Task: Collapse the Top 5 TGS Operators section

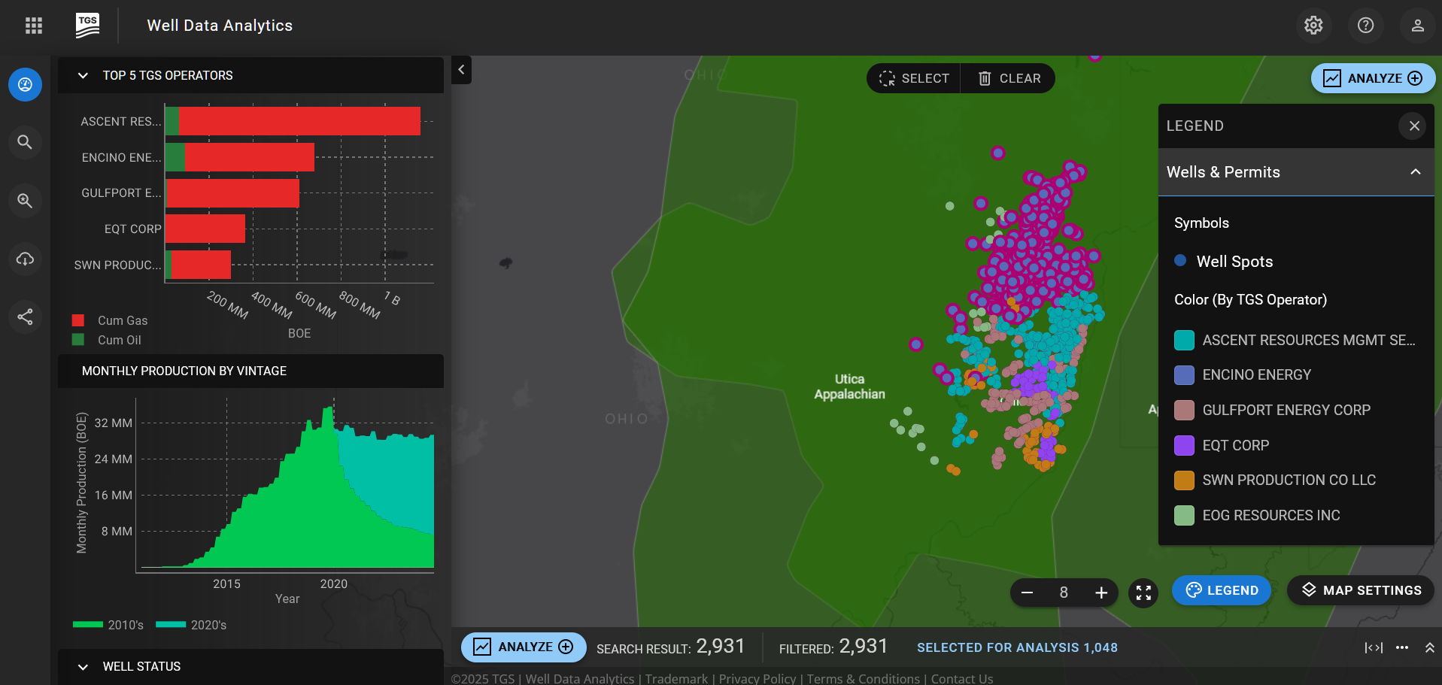Action: pyautogui.click(x=83, y=76)
